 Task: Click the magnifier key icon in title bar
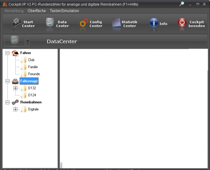coord(182,4)
